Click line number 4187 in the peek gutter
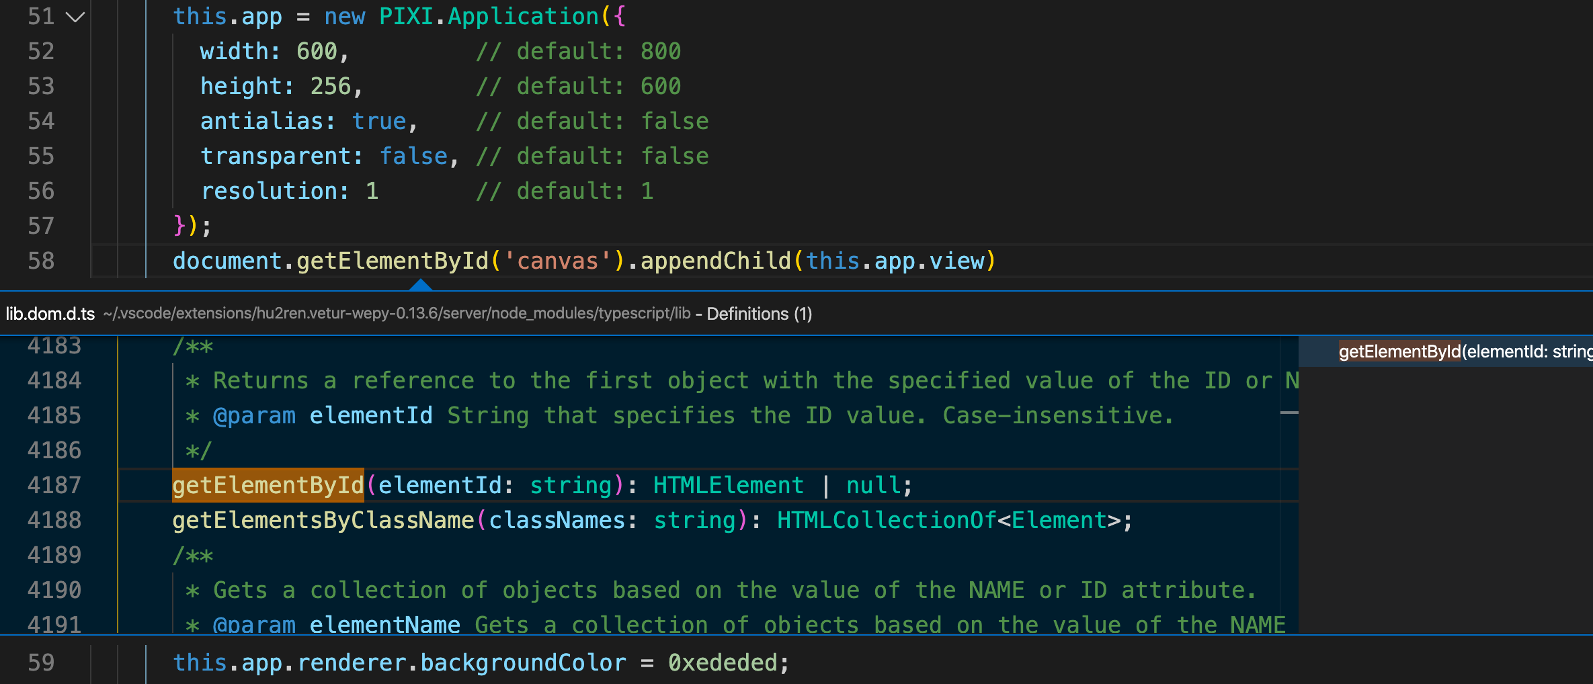1593x684 pixels. pos(54,485)
